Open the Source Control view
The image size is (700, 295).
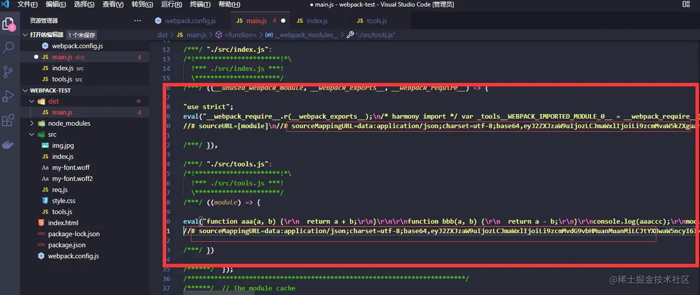(x=9, y=71)
